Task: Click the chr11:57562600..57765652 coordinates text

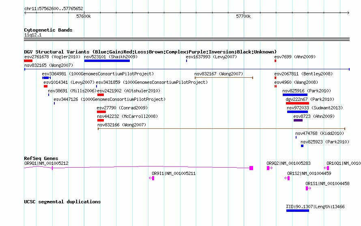Action: pos(54,9)
